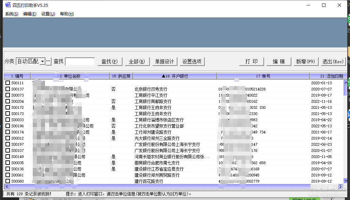The height and width of the screenshot is (200, 350).
Task: Click the 查找(F) button
Action: click(110, 61)
